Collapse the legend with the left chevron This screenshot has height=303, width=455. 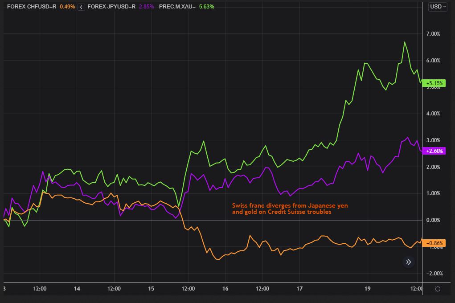[81, 7]
